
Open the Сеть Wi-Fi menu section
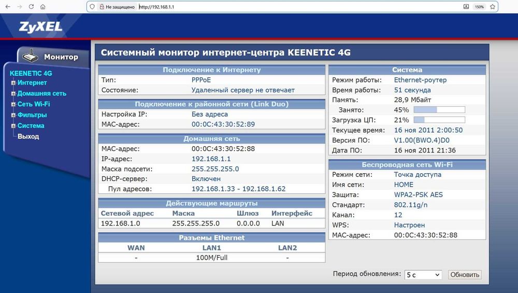click(34, 104)
